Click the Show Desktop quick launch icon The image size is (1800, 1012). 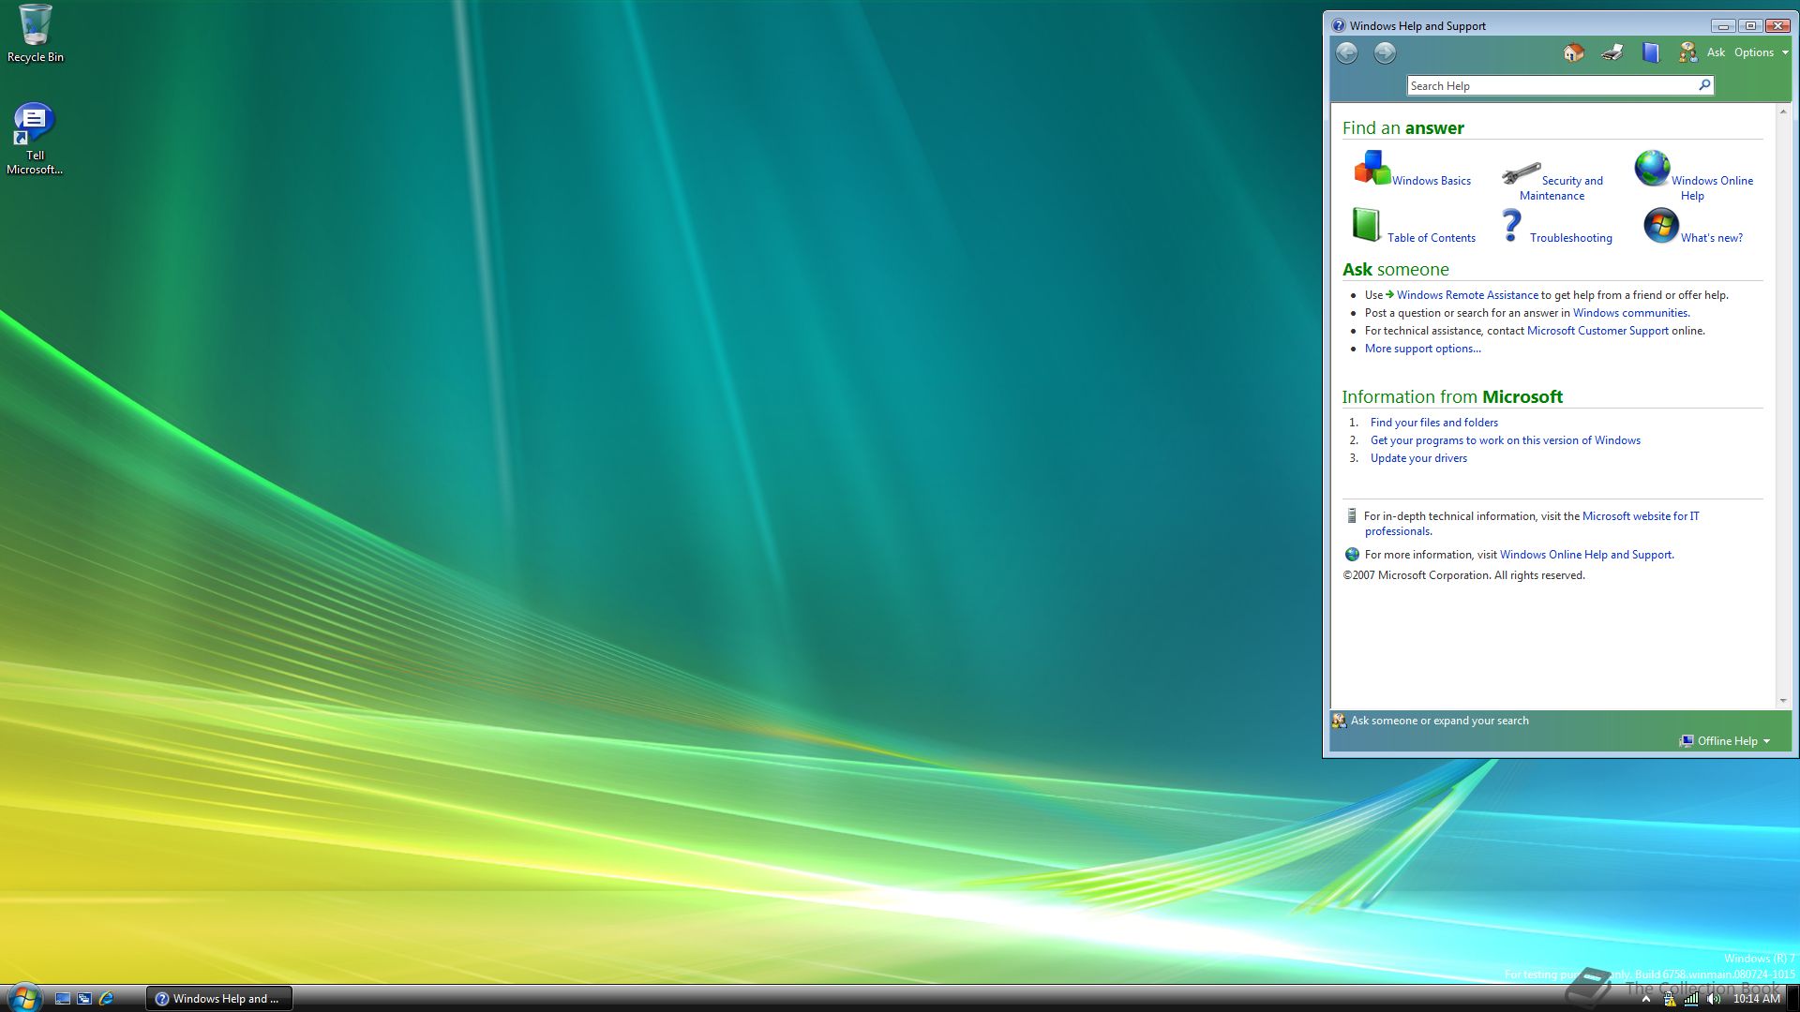pos(63,999)
